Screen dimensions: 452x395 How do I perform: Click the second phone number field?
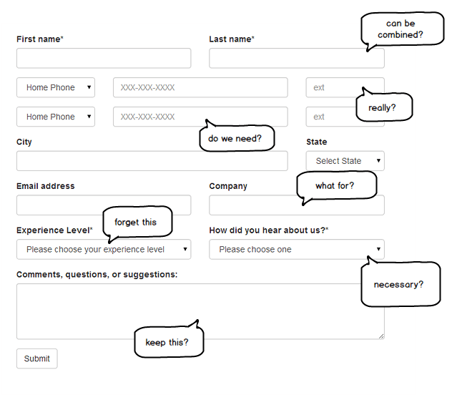point(157,117)
